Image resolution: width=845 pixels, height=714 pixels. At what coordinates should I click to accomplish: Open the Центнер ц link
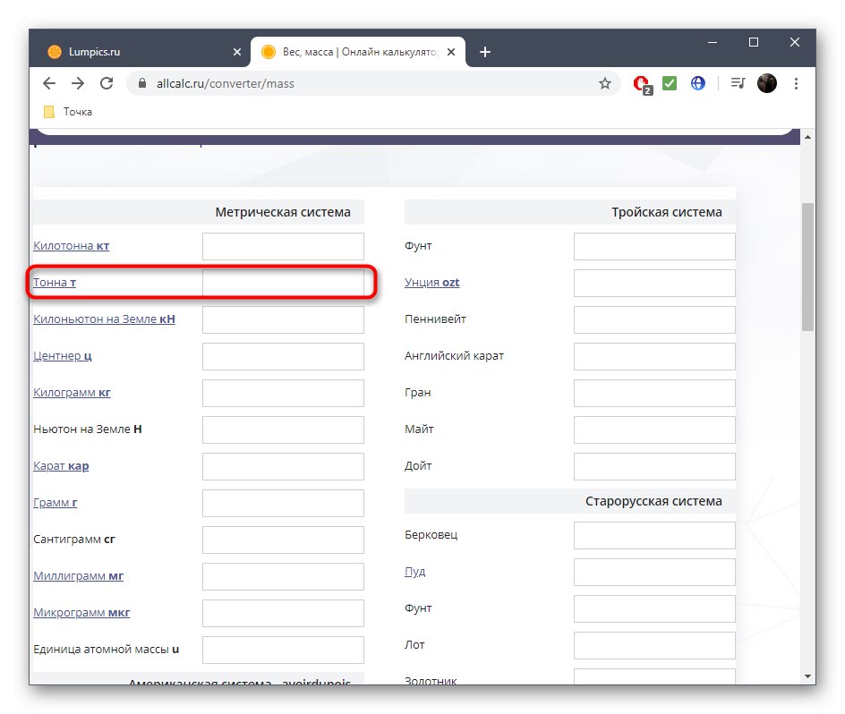[x=63, y=355]
